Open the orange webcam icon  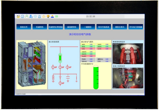click(48, 16)
